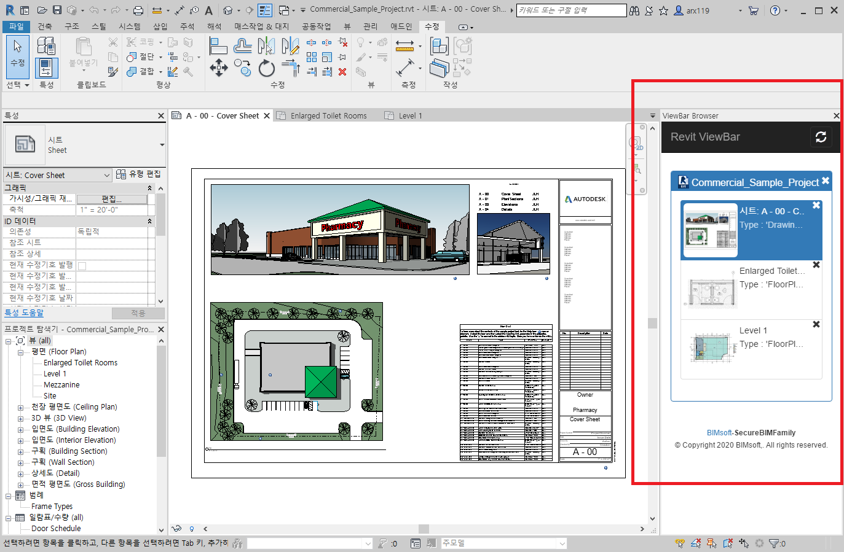Choose the Align tool in ribbon
The image size is (844, 552).
[x=218, y=45]
